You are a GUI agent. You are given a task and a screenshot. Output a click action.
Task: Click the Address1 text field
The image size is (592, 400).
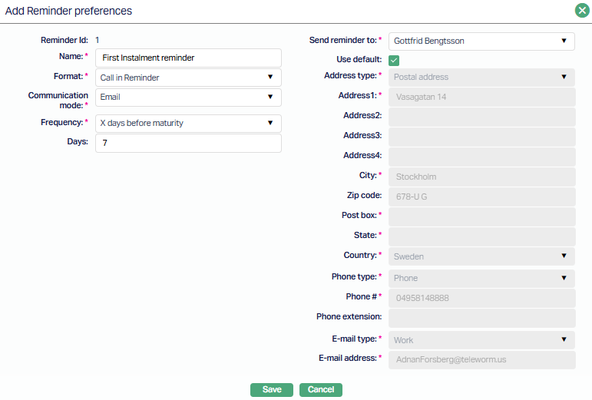tap(481, 98)
